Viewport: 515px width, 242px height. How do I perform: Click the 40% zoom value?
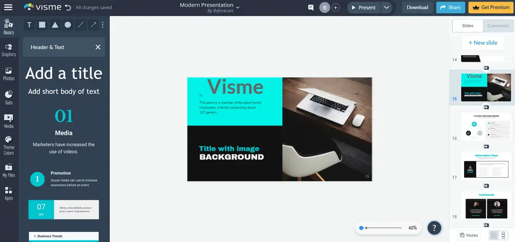[413, 228]
